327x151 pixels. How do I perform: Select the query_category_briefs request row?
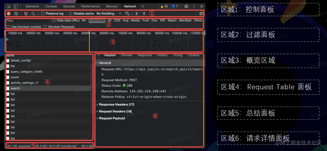click(48, 72)
